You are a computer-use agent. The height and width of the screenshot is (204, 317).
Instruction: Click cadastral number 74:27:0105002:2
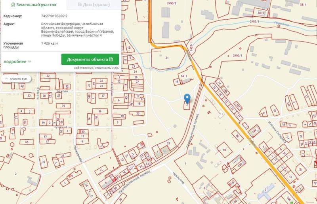pos(54,16)
